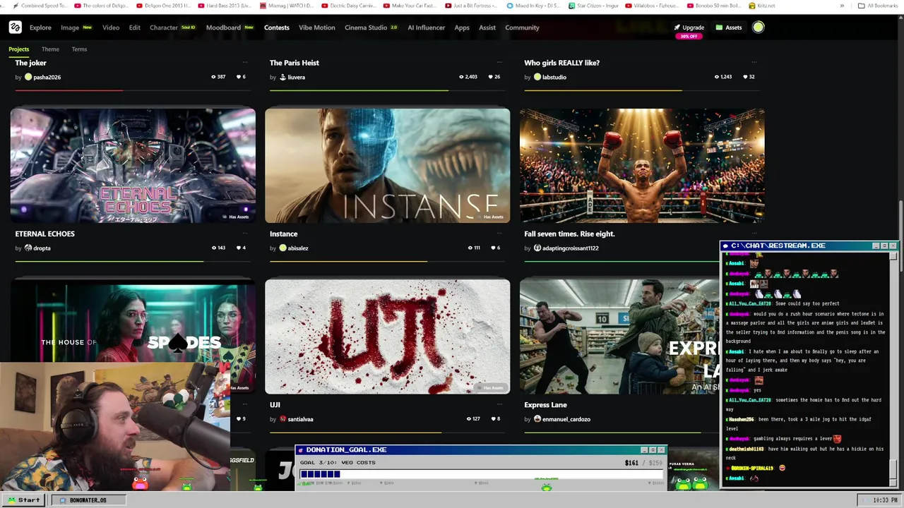Click Has Assets badge on Instance thumbnail
The height and width of the screenshot is (508, 904).
point(491,217)
